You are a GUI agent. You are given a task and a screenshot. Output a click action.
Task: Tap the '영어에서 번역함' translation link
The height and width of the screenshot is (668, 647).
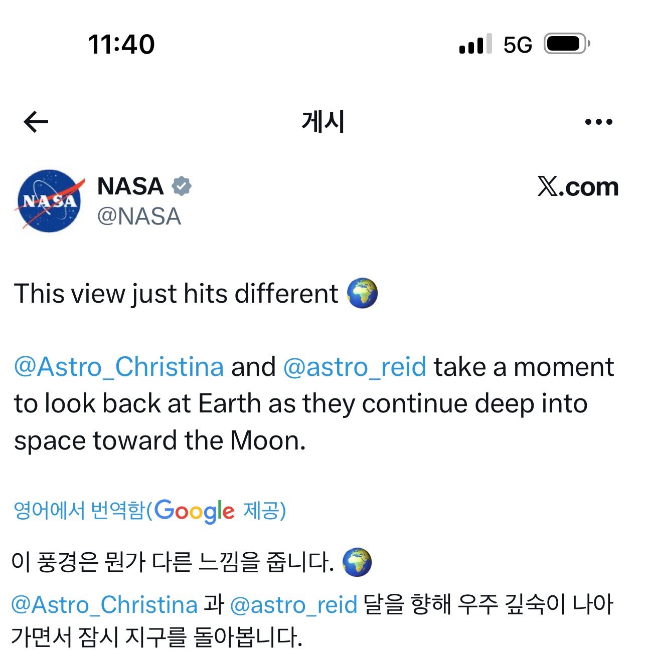(x=79, y=511)
